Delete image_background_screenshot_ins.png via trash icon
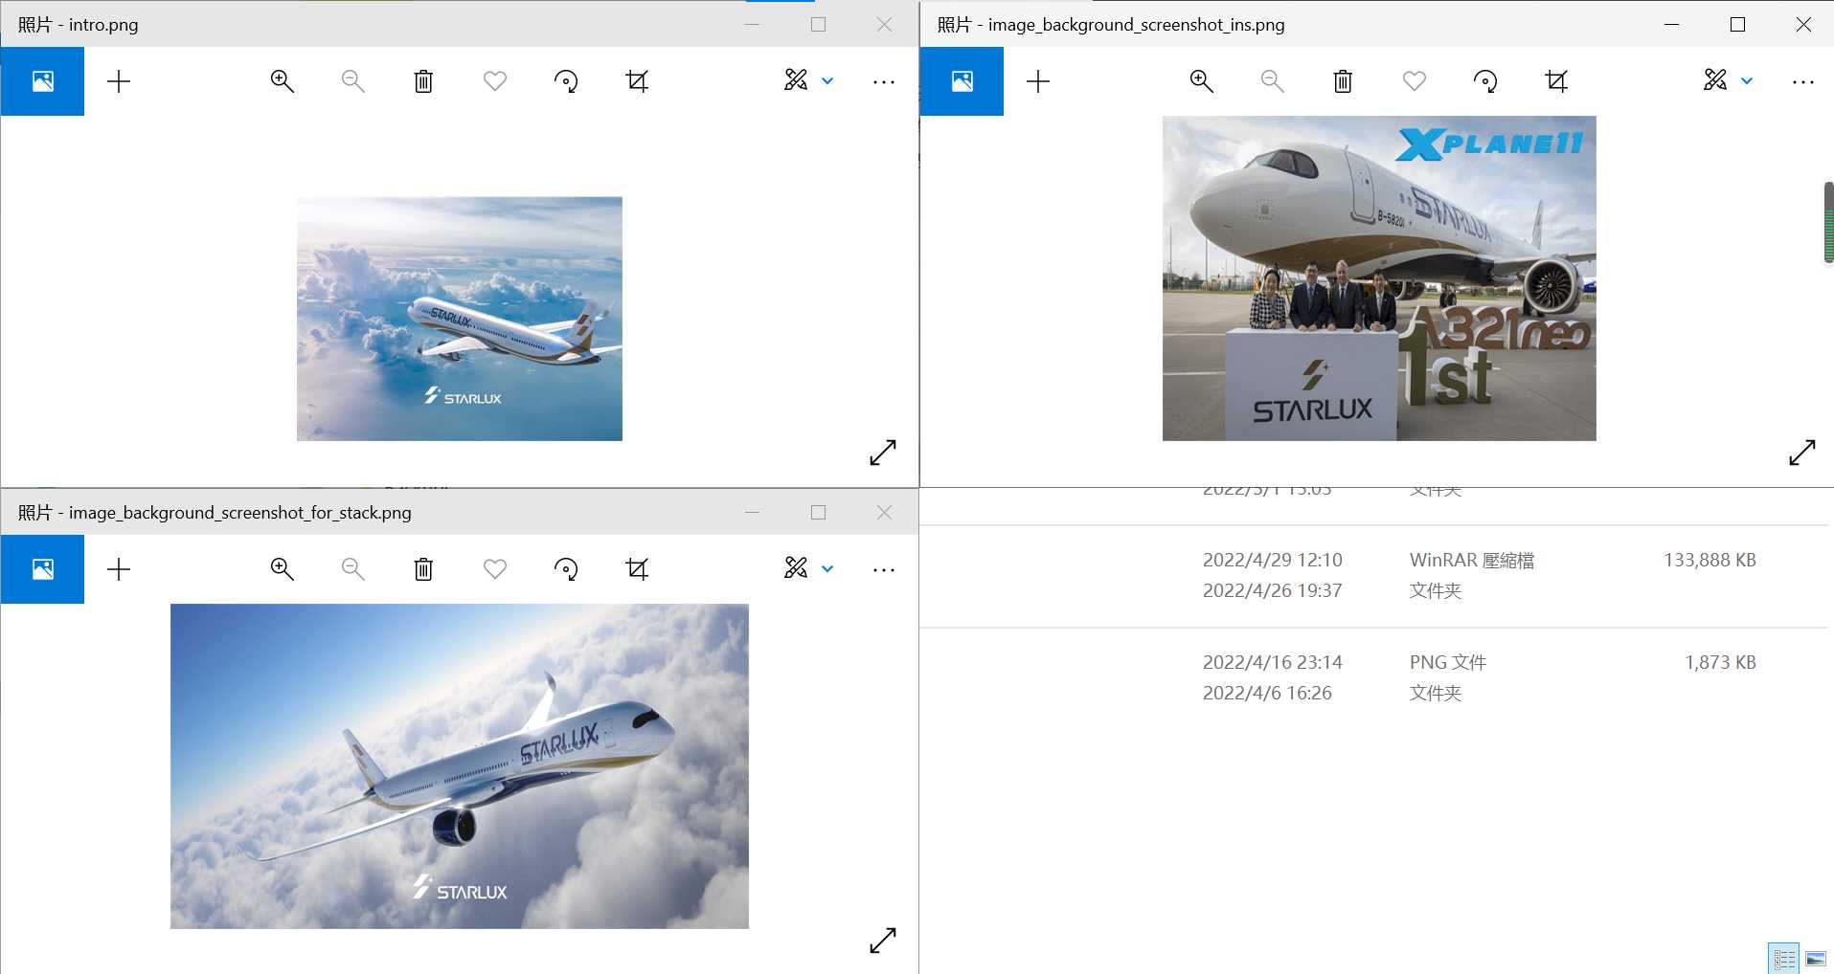The image size is (1834, 974). (1343, 81)
